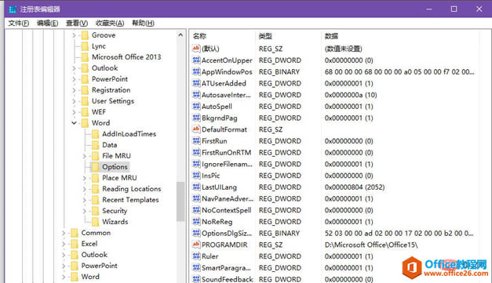Viewport: 492px width, 283px height.
Task: Open the 帮助(H) menu
Action: pyautogui.click(x=143, y=23)
